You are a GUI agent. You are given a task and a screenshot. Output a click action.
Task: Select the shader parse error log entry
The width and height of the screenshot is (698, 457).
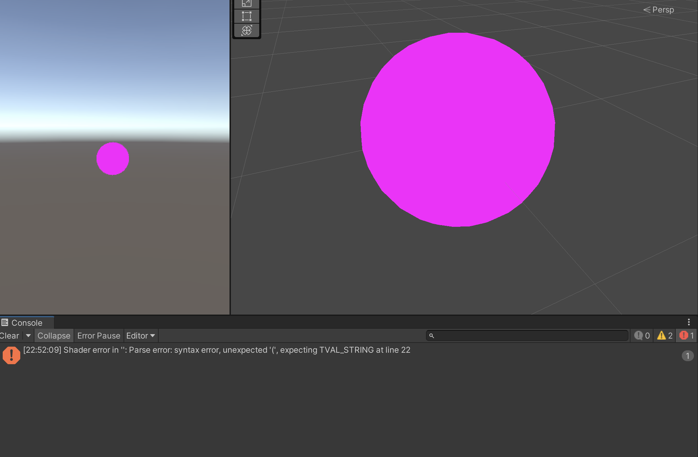(217, 350)
